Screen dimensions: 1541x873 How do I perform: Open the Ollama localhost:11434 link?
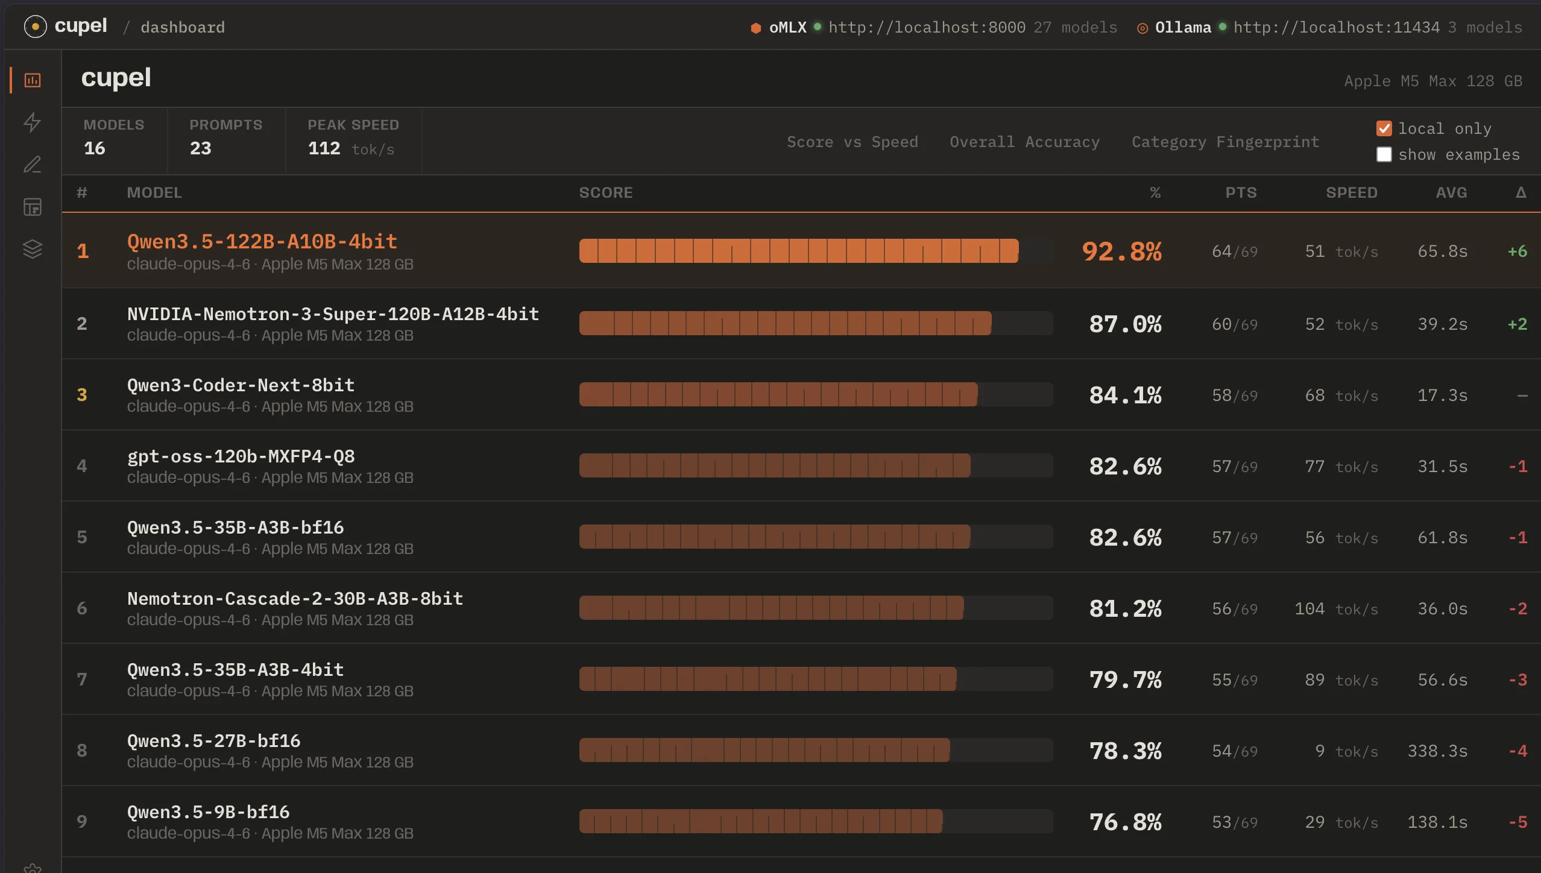[x=1336, y=28]
